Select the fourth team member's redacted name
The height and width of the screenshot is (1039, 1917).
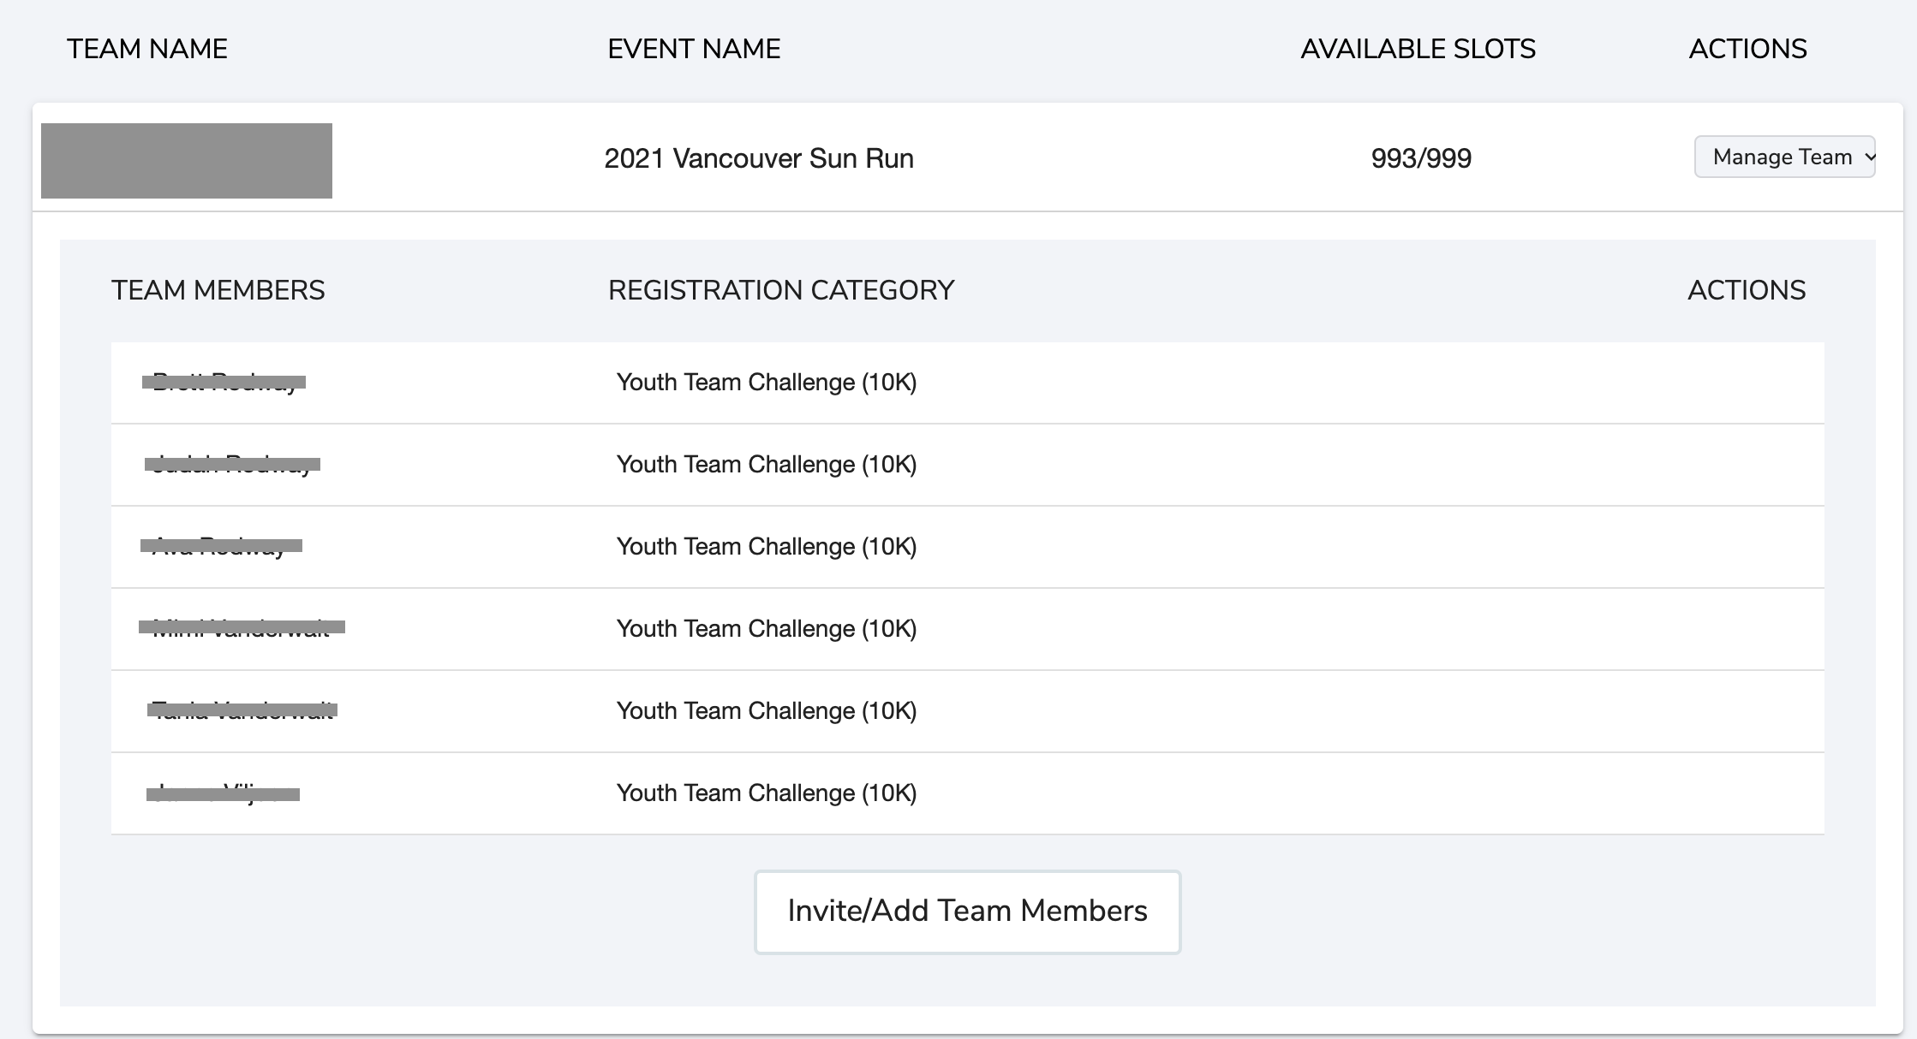click(x=242, y=628)
